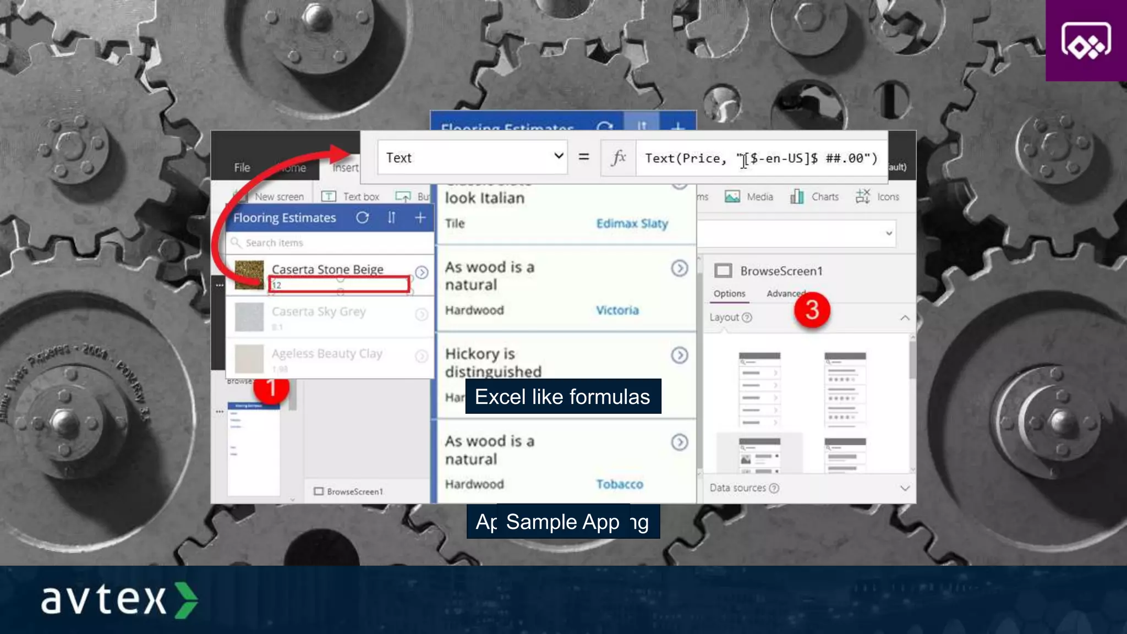This screenshot has height=634, width=1127.
Task: Click the Caserta Stone Beige thumbnail image
Action: [x=249, y=275]
